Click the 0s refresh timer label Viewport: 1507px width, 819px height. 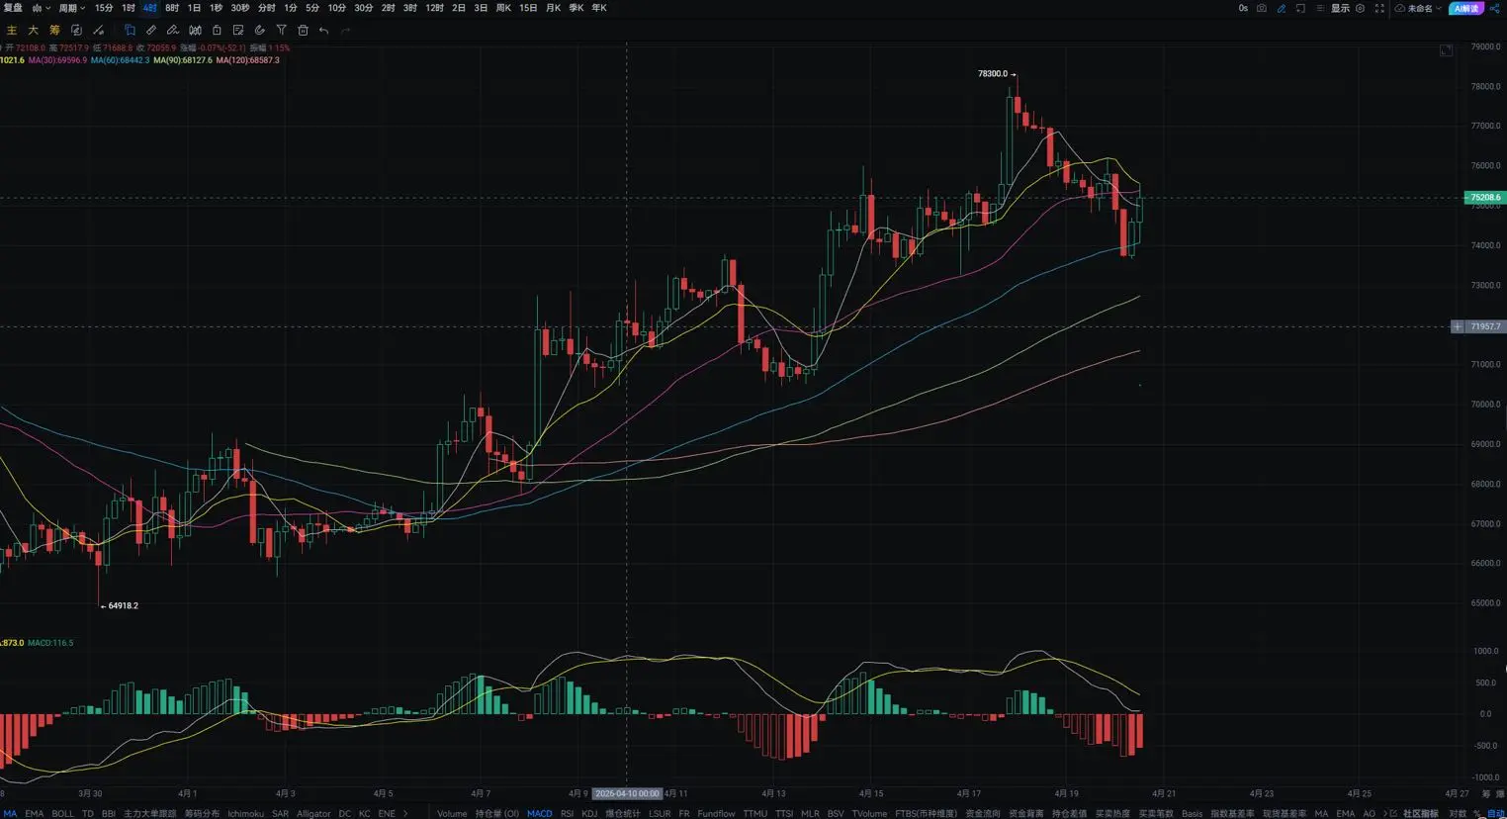[1243, 8]
